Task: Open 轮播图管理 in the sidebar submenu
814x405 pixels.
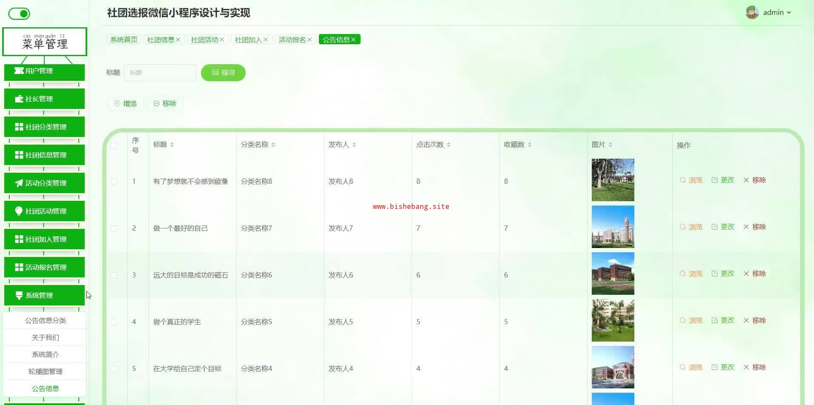Action: 45,371
